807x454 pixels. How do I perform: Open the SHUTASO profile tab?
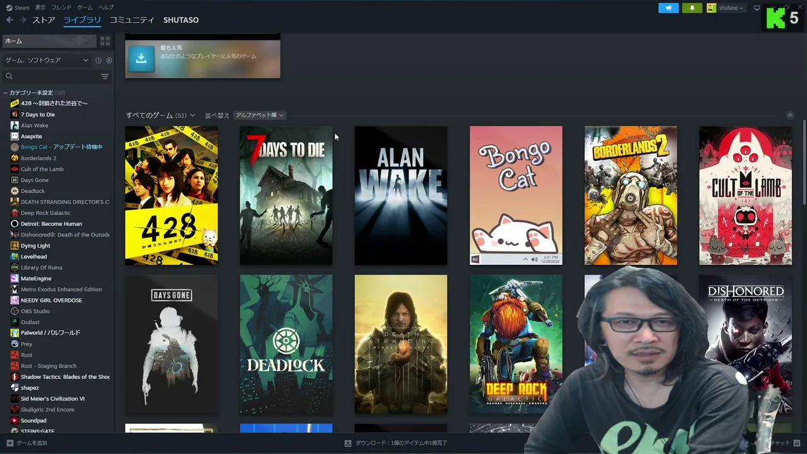coord(181,20)
